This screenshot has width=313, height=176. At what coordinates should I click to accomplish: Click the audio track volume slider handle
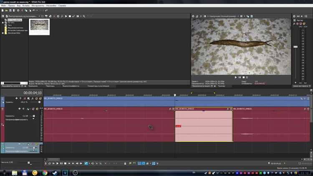pos(34,116)
